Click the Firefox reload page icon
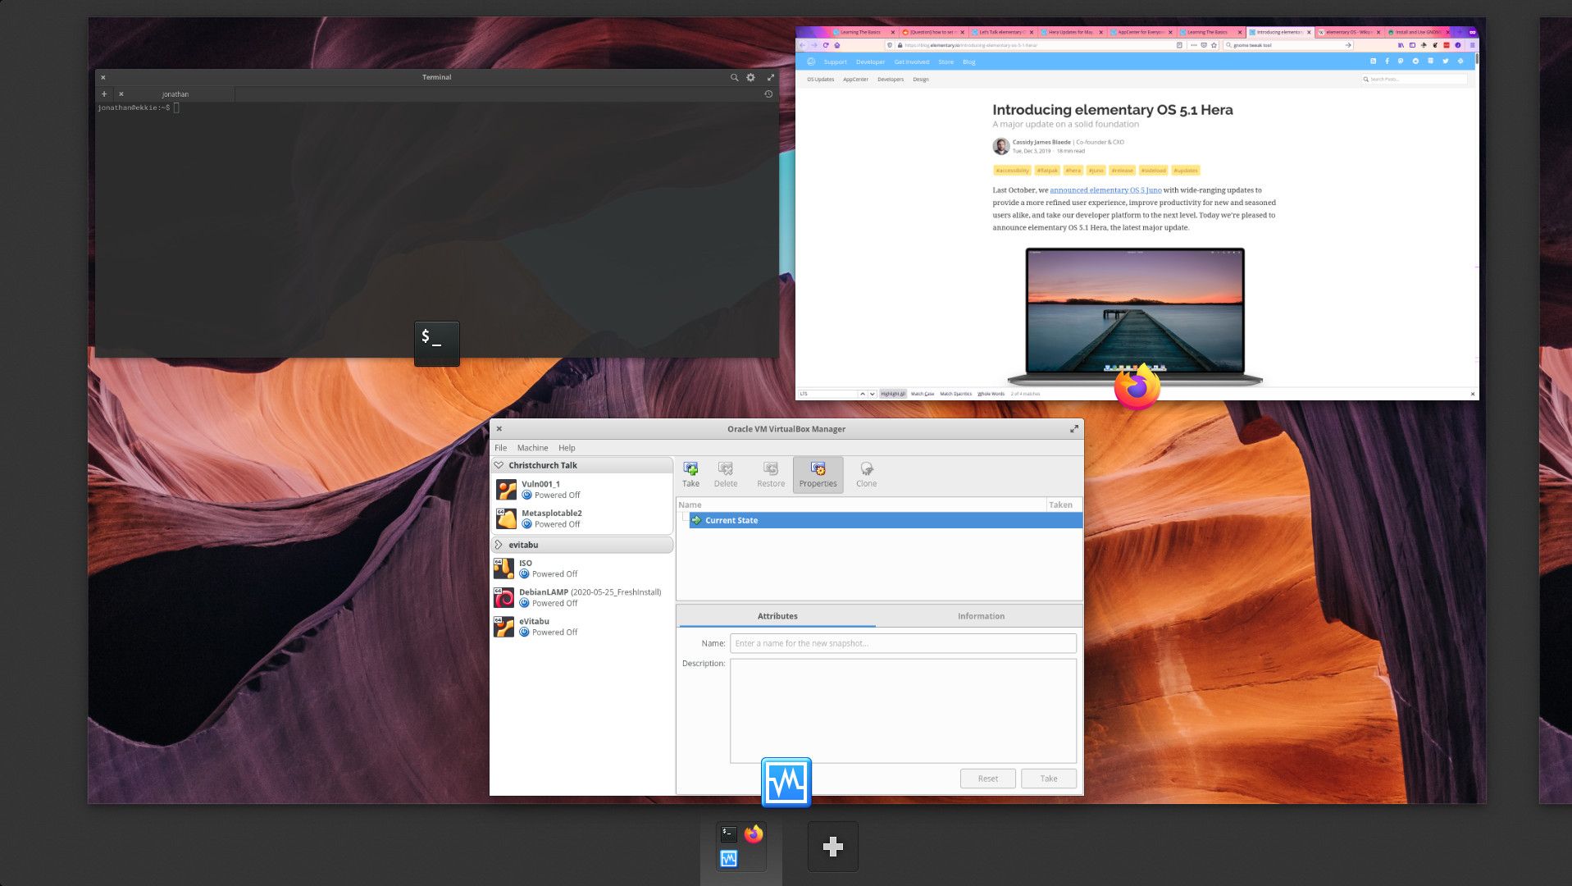 (x=826, y=45)
